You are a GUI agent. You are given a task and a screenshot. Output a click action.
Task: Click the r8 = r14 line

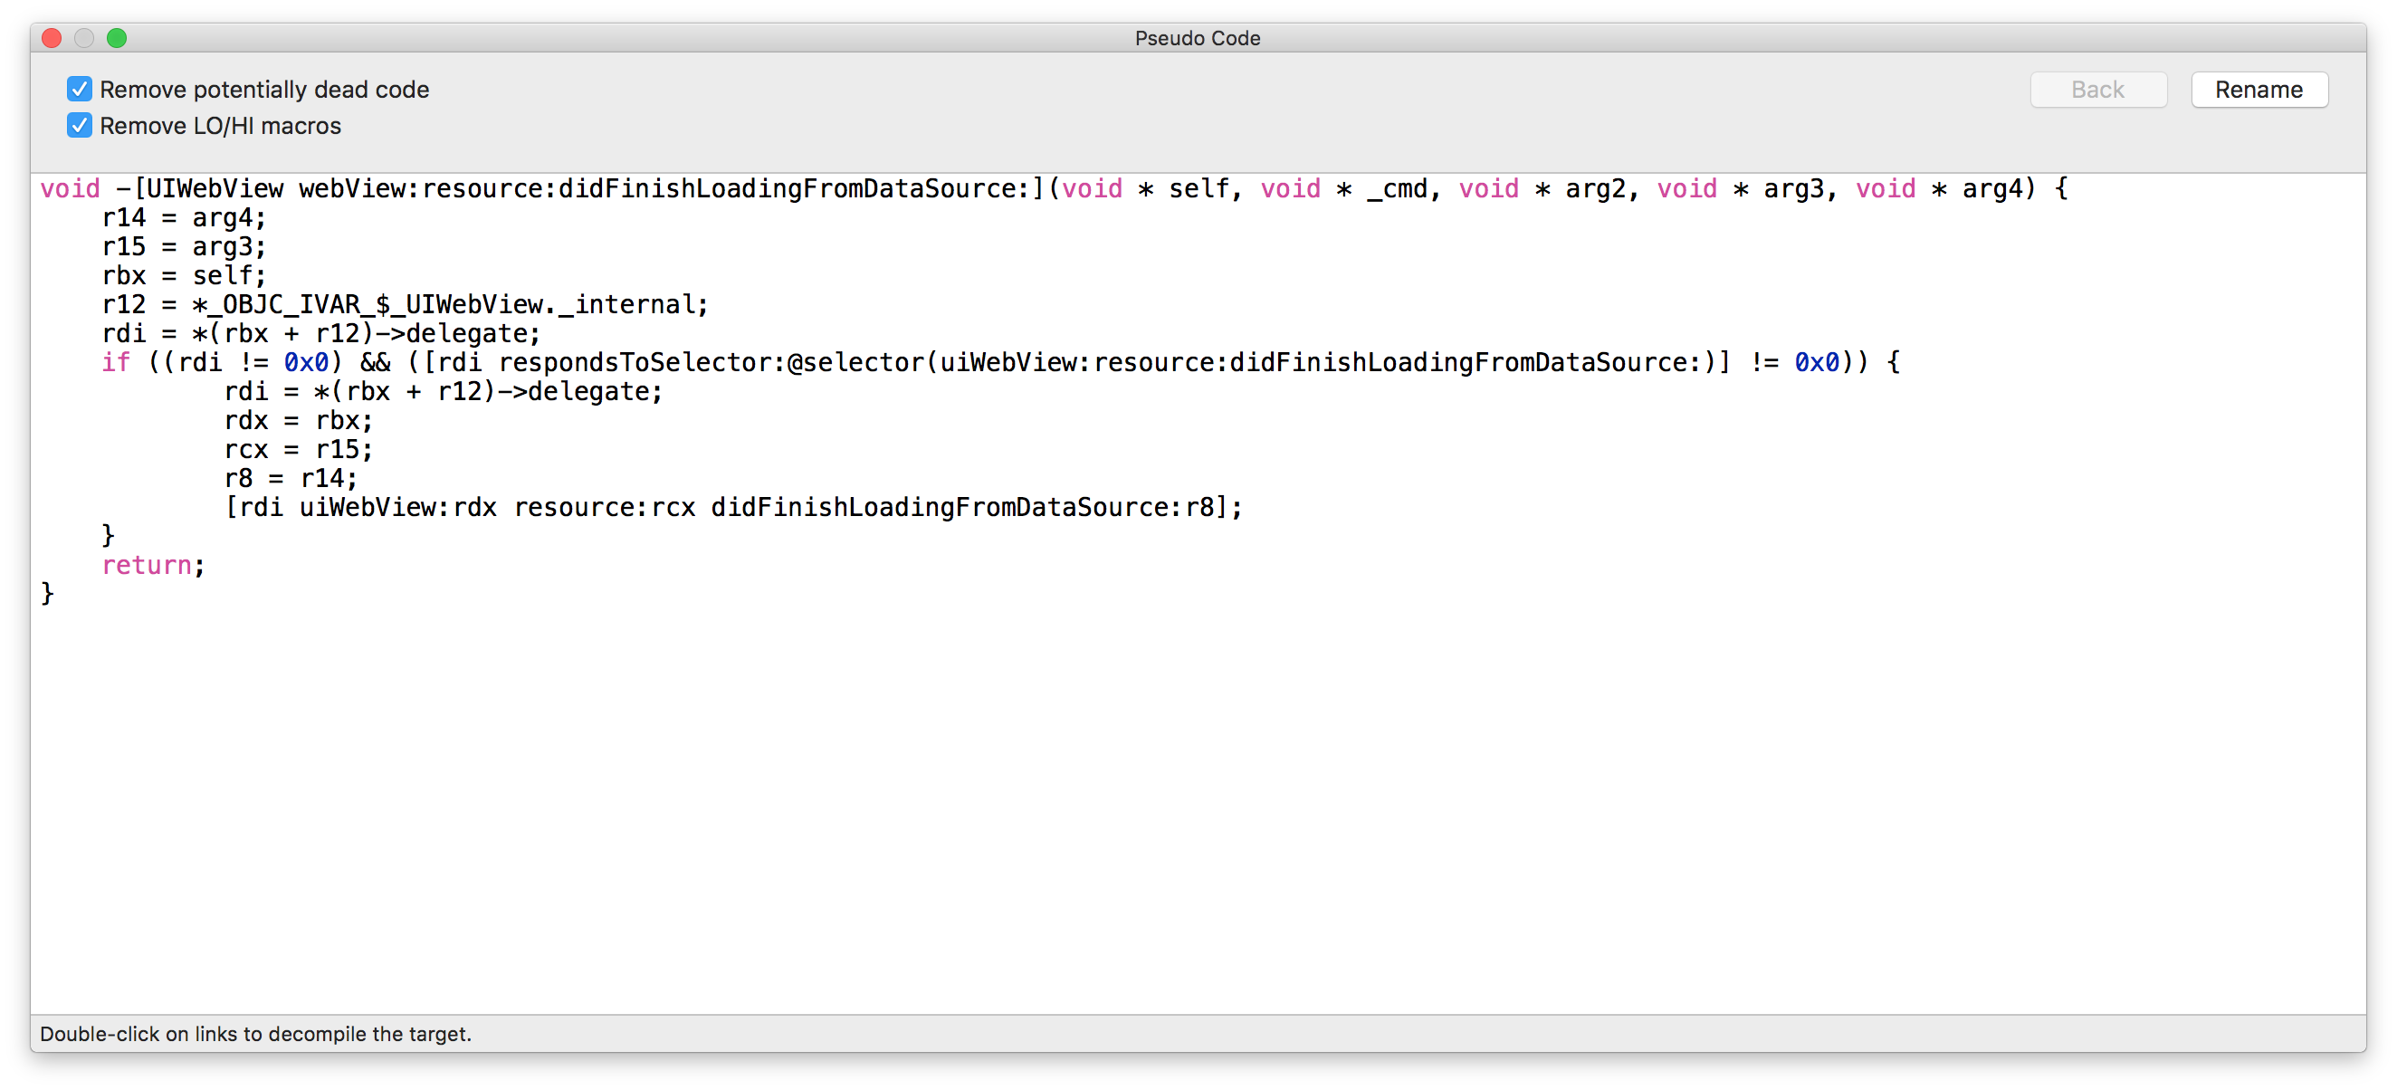click(291, 478)
